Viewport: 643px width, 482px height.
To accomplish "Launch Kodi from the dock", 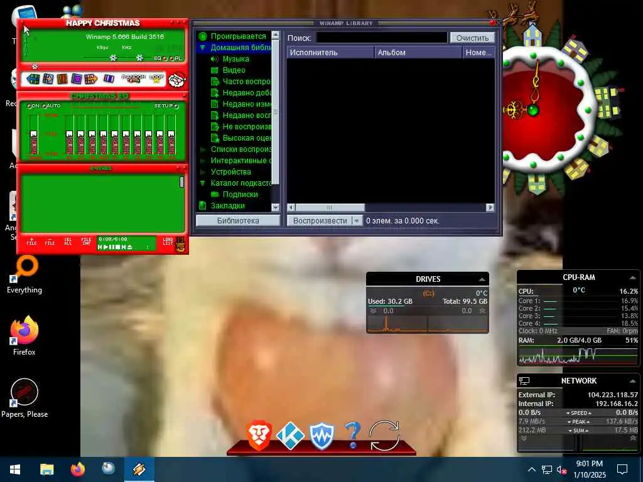I will (290, 436).
